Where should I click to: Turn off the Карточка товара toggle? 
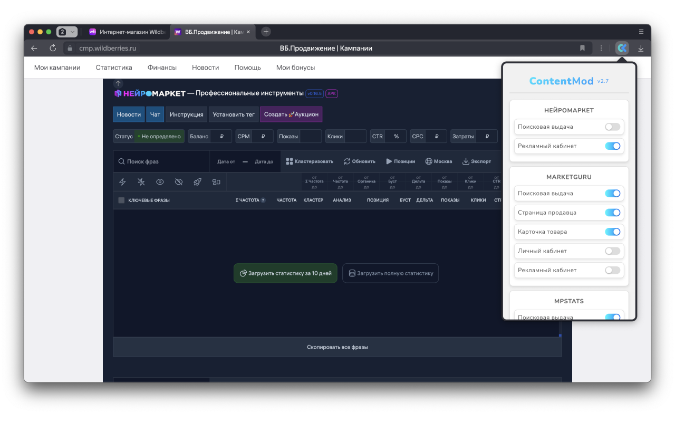[612, 232]
